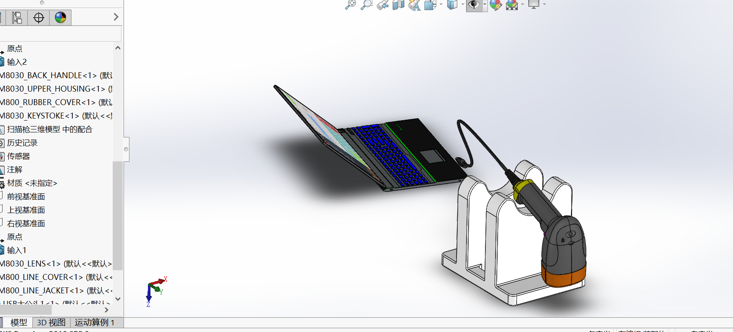
Task: Open the View Orientation dropdown arrow
Action: (441, 5)
